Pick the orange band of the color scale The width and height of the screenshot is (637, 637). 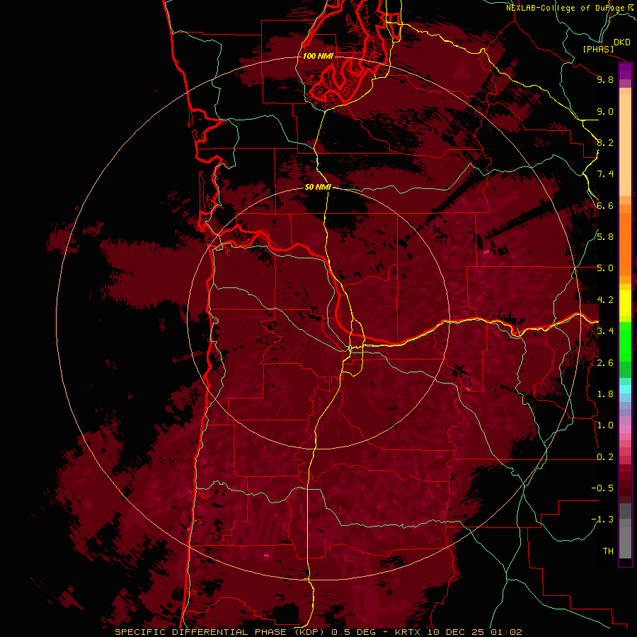pos(625,243)
